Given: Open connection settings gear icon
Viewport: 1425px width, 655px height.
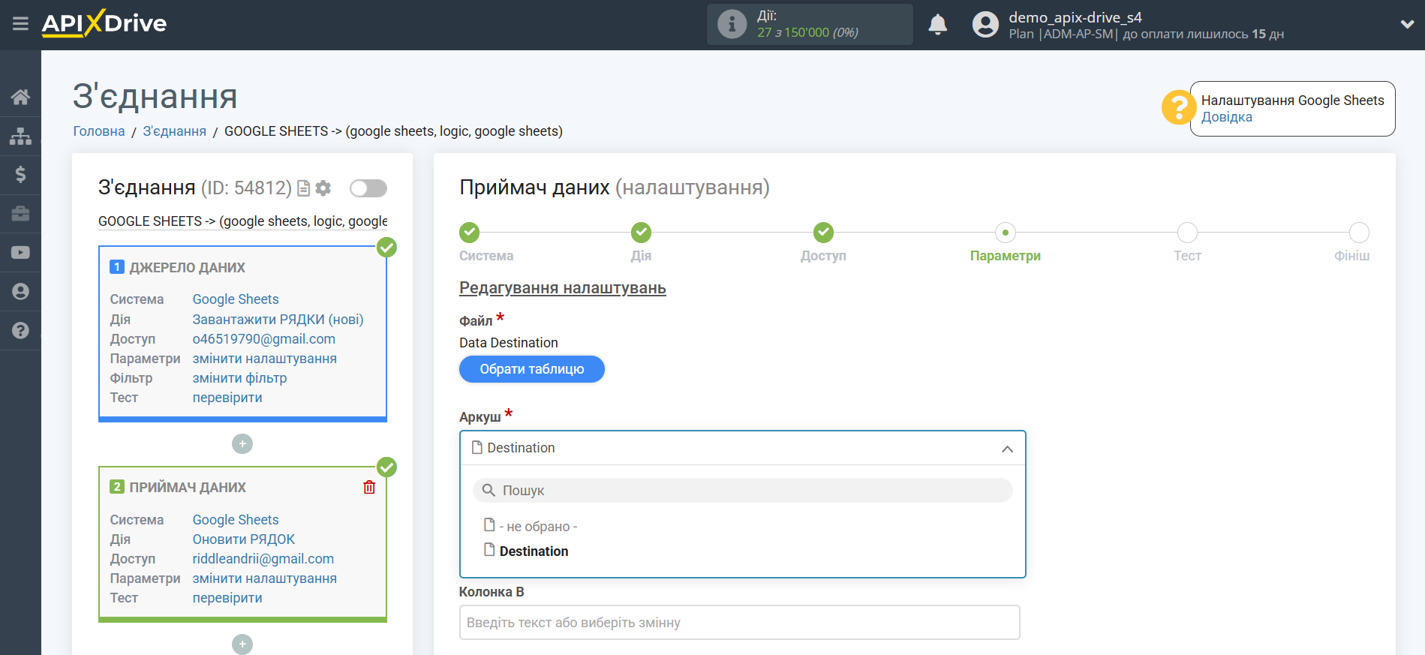Looking at the screenshot, I should click(x=323, y=188).
